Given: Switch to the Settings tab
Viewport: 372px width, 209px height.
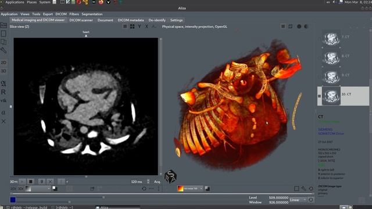Looking at the screenshot, I should tap(177, 20).
